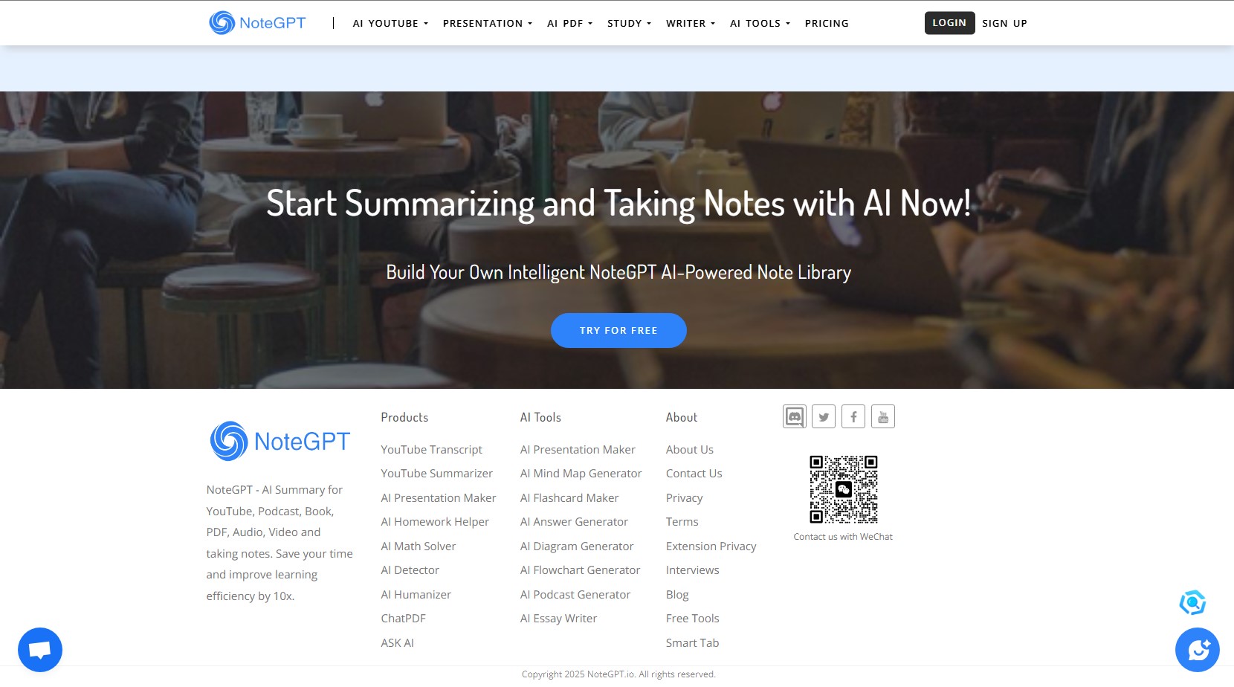This screenshot has height=687, width=1234.
Task: Expand the Writer dropdown menu
Action: click(691, 23)
